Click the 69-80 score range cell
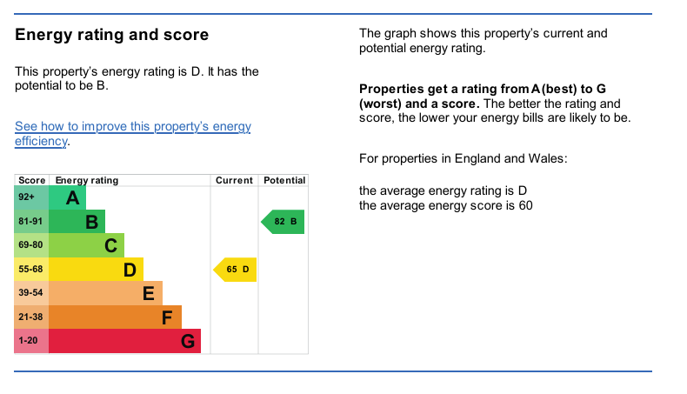Viewport: 687px width, 394px height. click(31, 245)
